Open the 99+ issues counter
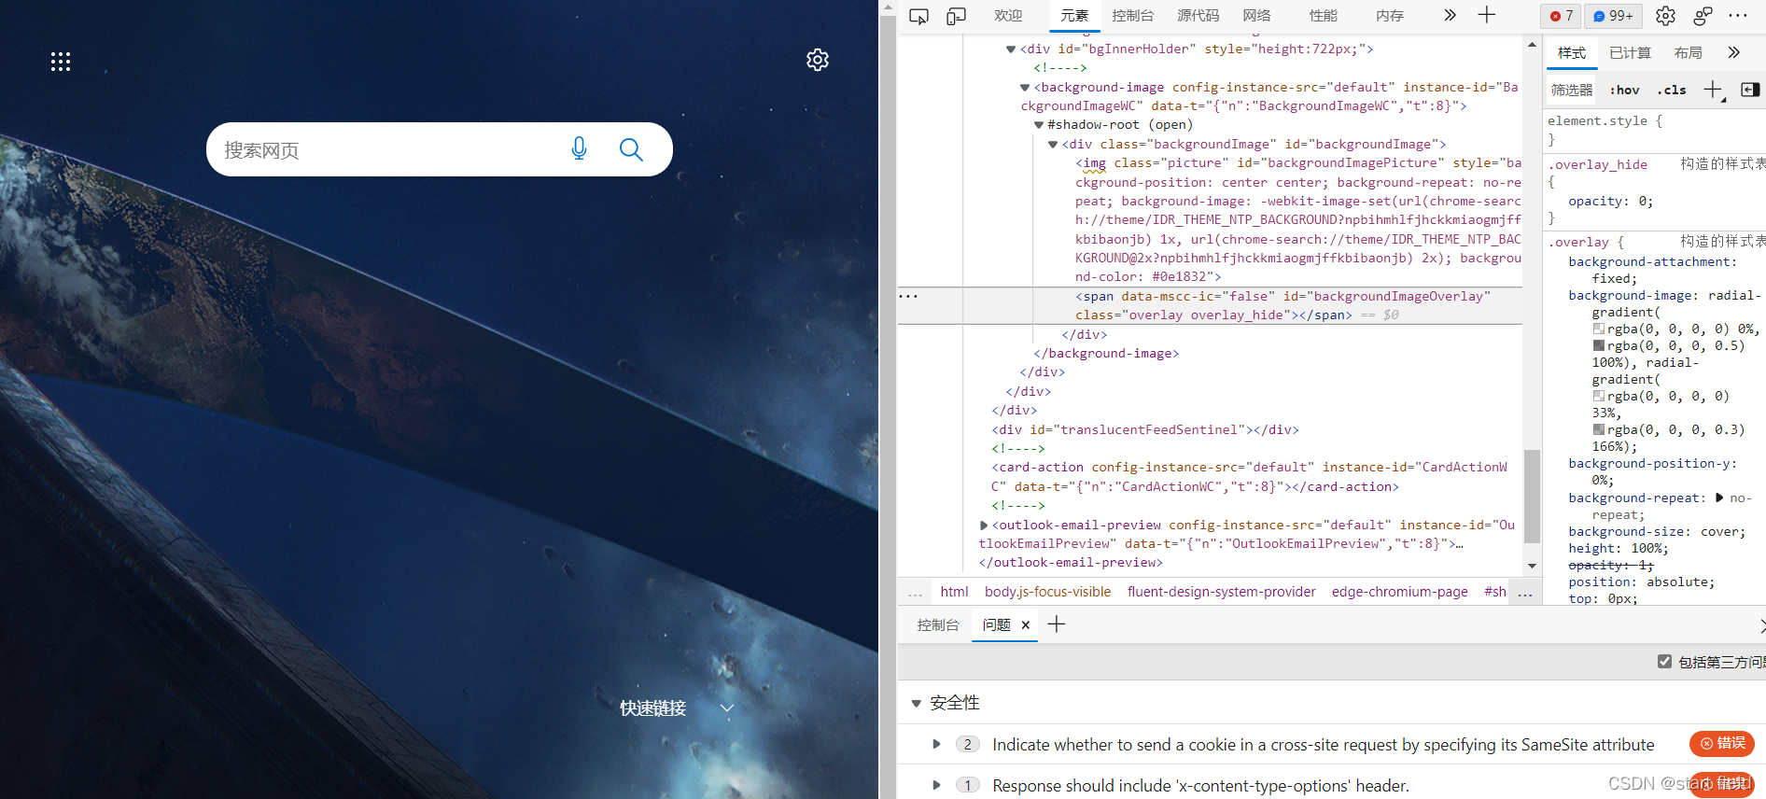This screenshot has height=799, width=1766. [1613, 16]
